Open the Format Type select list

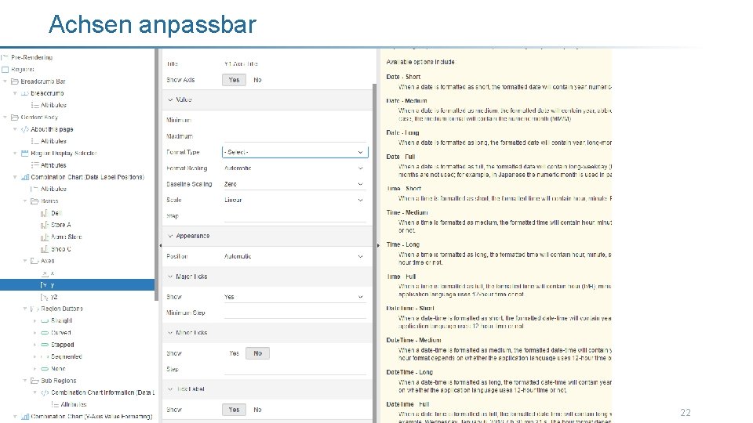(295, 152)
